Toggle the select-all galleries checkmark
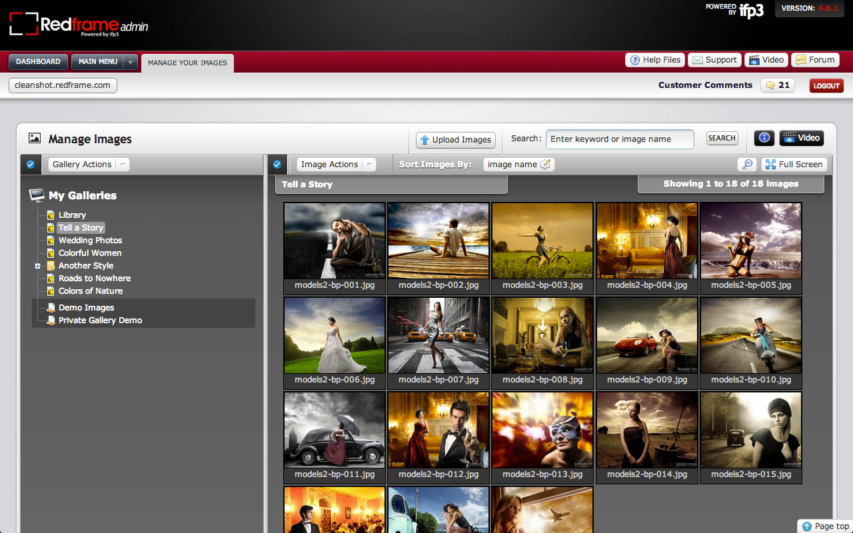The width and height of the screenshot is (853, 533). coord(31,165)
